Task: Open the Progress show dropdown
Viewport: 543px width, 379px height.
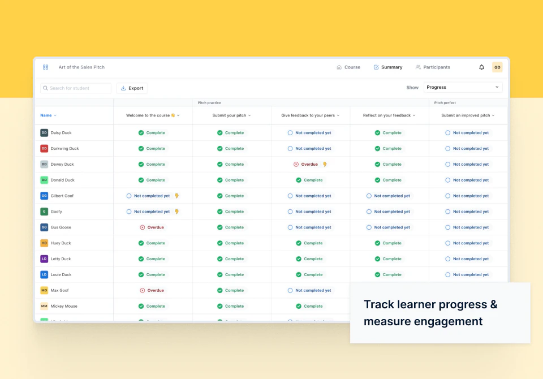Action: tap(463, 87)
